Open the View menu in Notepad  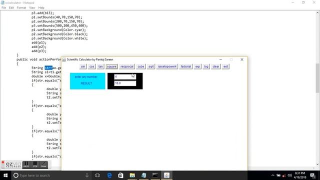pos(32,8)
